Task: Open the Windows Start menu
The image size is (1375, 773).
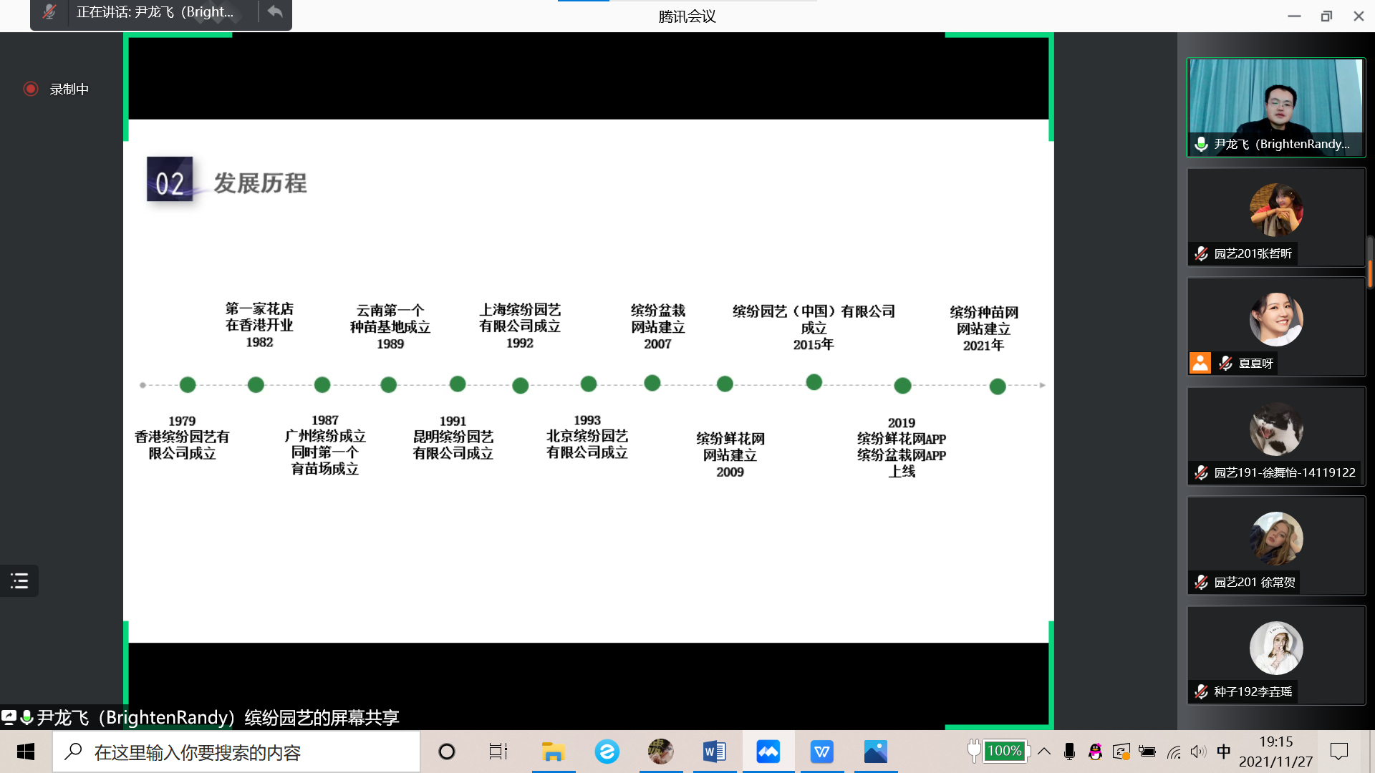Action: click(x=26, y=752)
